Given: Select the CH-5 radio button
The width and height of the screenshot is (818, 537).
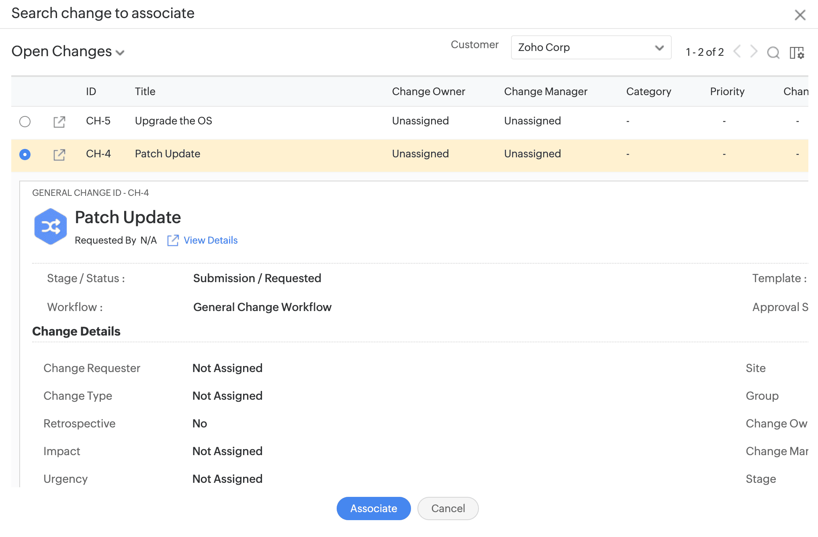Looking at the screenshot, I should click(x=25, y=121).
